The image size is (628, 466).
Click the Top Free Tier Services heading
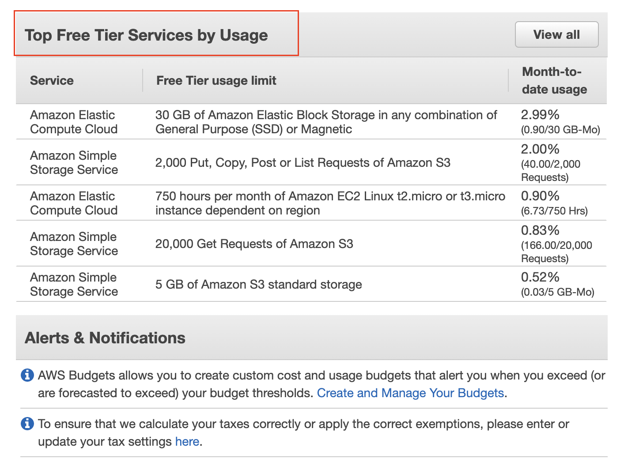pos(147,35)
